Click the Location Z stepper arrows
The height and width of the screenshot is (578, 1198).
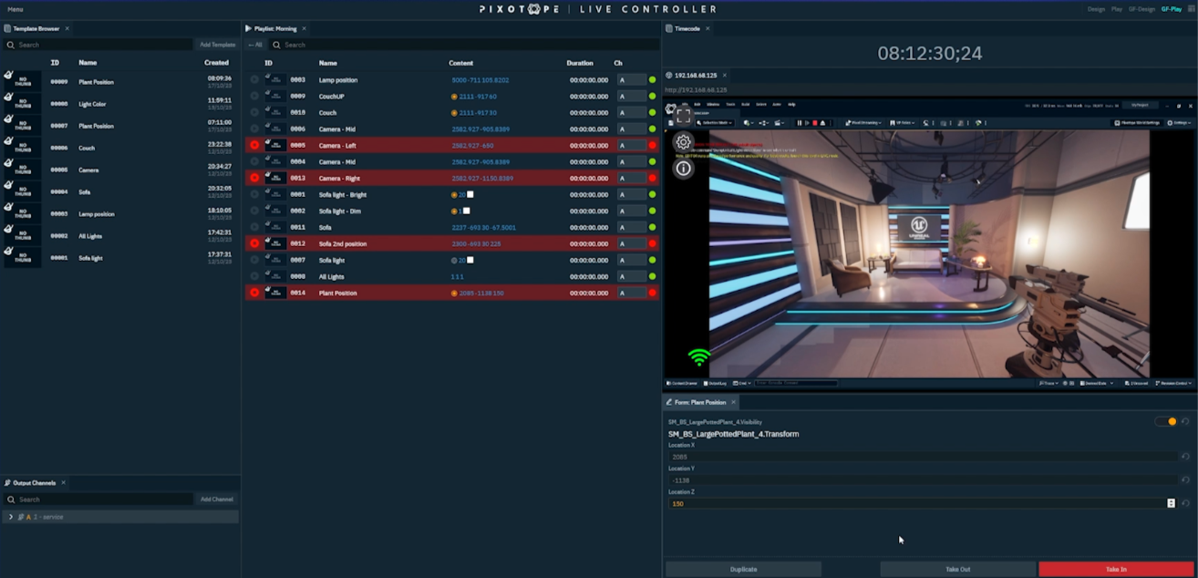coord(1171,503)
